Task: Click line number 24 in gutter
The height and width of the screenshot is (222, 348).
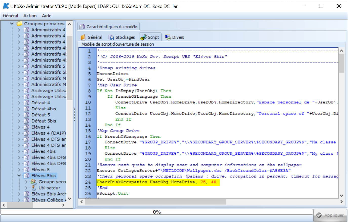Action: tap(88, 182)
